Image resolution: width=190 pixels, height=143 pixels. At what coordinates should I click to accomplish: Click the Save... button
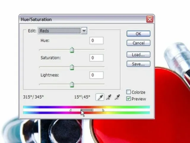point(138,64)
